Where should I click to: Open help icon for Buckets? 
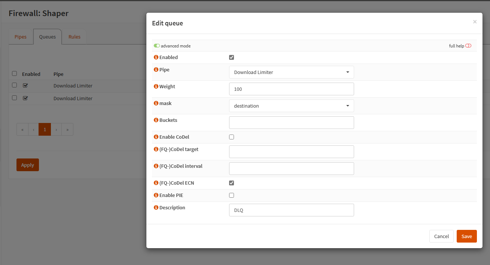click(156, 120)
